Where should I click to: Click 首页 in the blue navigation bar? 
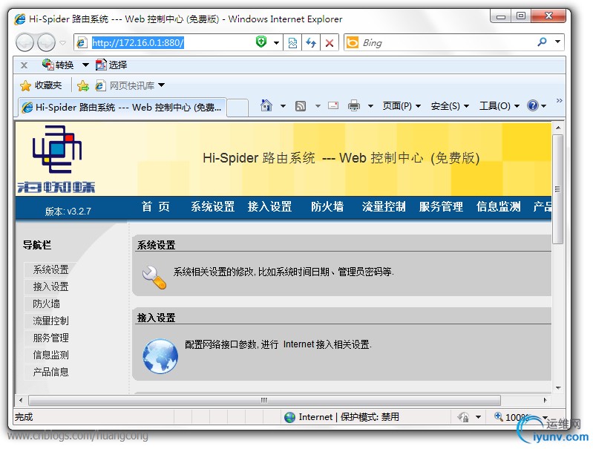tap(155, 206)
